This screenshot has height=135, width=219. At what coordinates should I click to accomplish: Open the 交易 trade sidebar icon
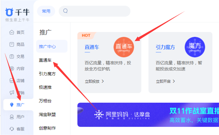pyautogui.click(x=12, y=57)
